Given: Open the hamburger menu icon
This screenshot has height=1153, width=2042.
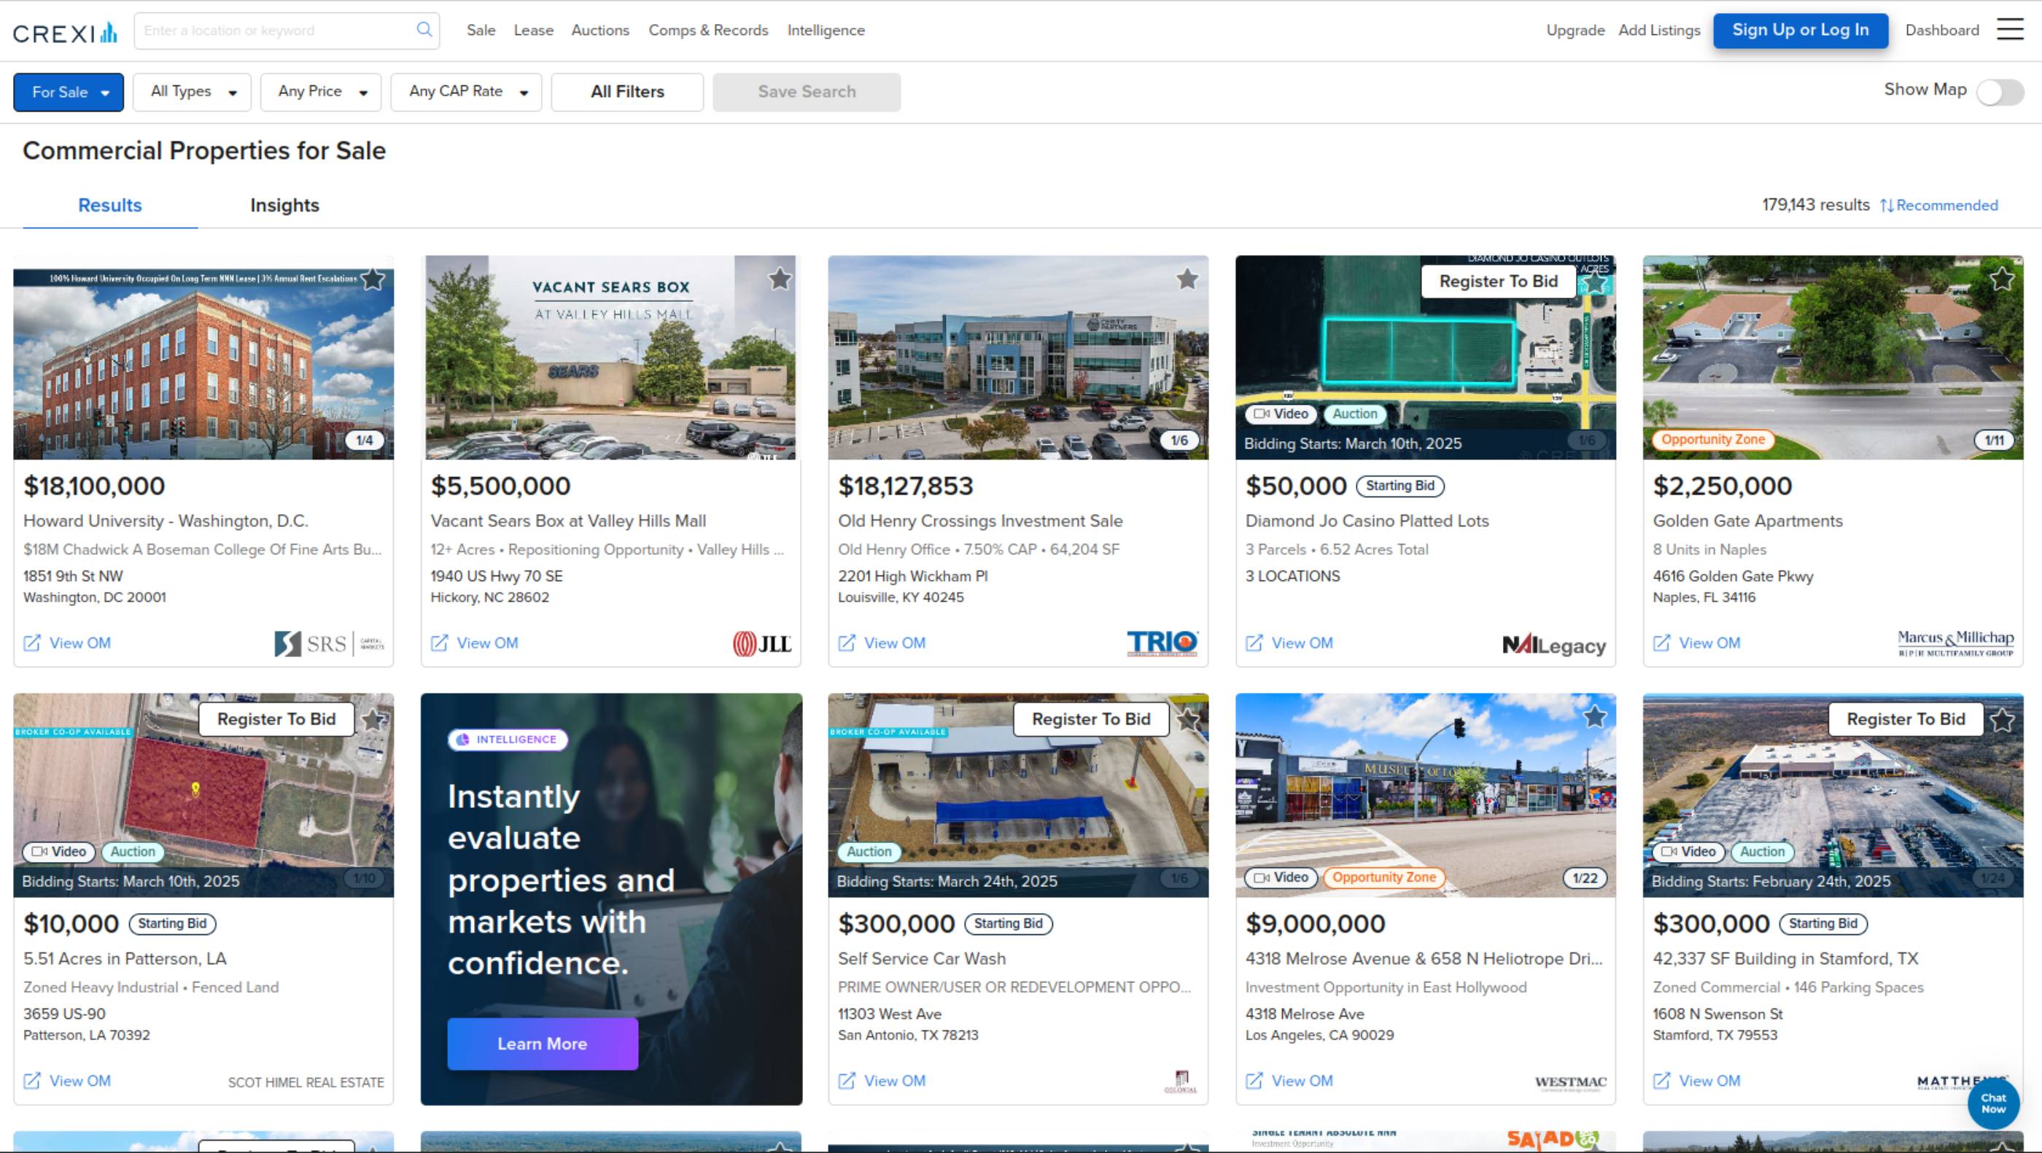Looking at the screenshot, I should [x=2009, y=30].
